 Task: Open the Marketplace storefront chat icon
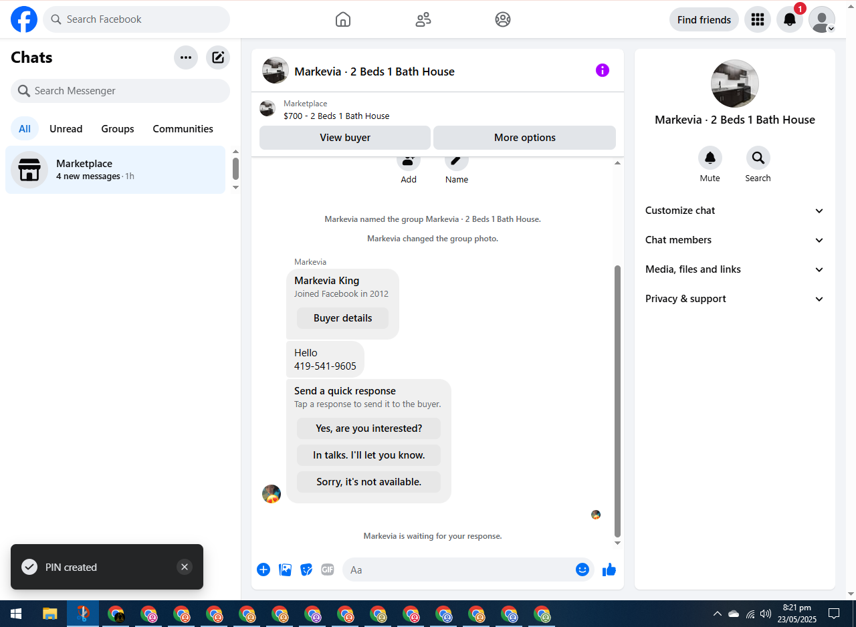coord(29,170)
